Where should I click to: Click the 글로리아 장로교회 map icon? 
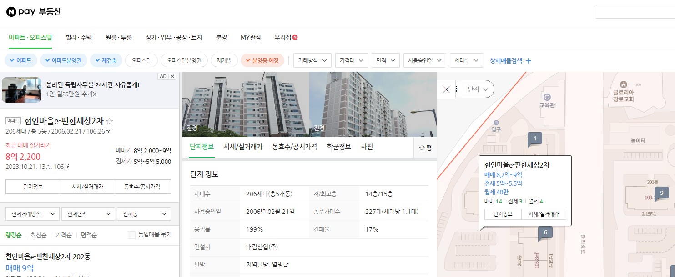624,84
